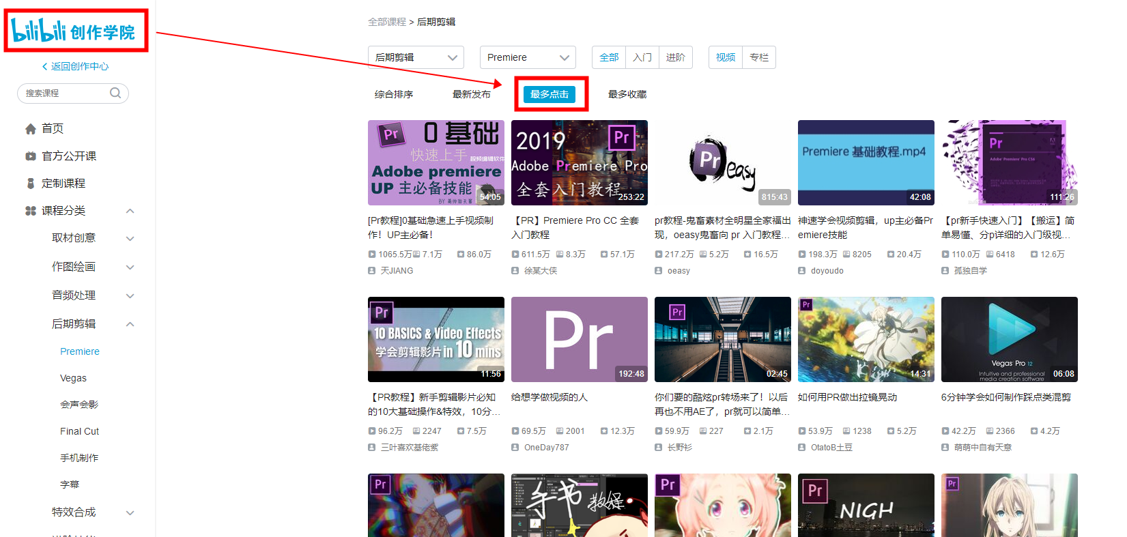Collapse the 后期剪辑 sidebar category

130,324
